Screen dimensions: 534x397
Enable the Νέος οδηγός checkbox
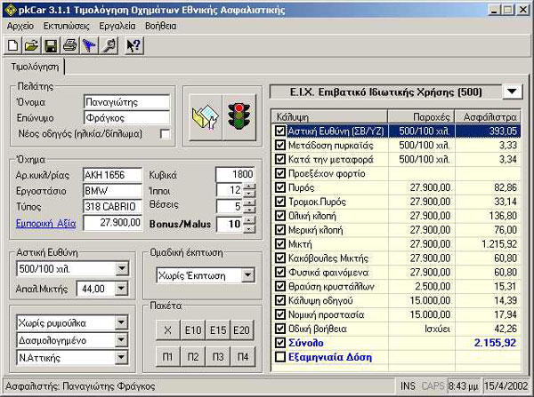pyautogui.click(x=165, y=134)
